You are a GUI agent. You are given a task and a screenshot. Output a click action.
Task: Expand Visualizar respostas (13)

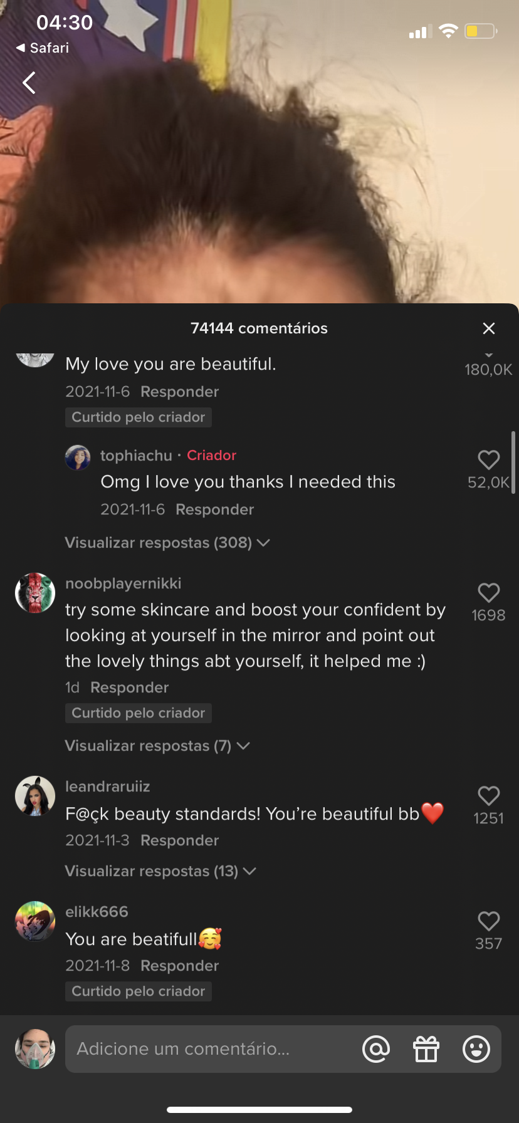point(160,871)
